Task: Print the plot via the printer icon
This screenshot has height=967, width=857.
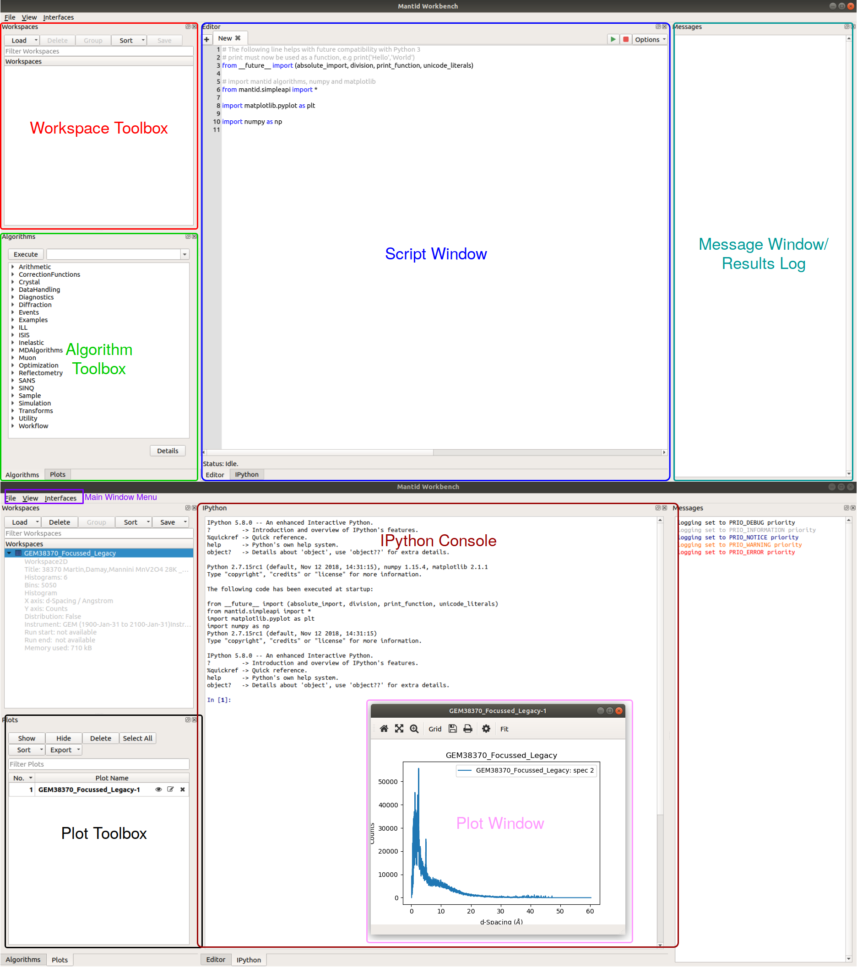Action: coord(467,729)
